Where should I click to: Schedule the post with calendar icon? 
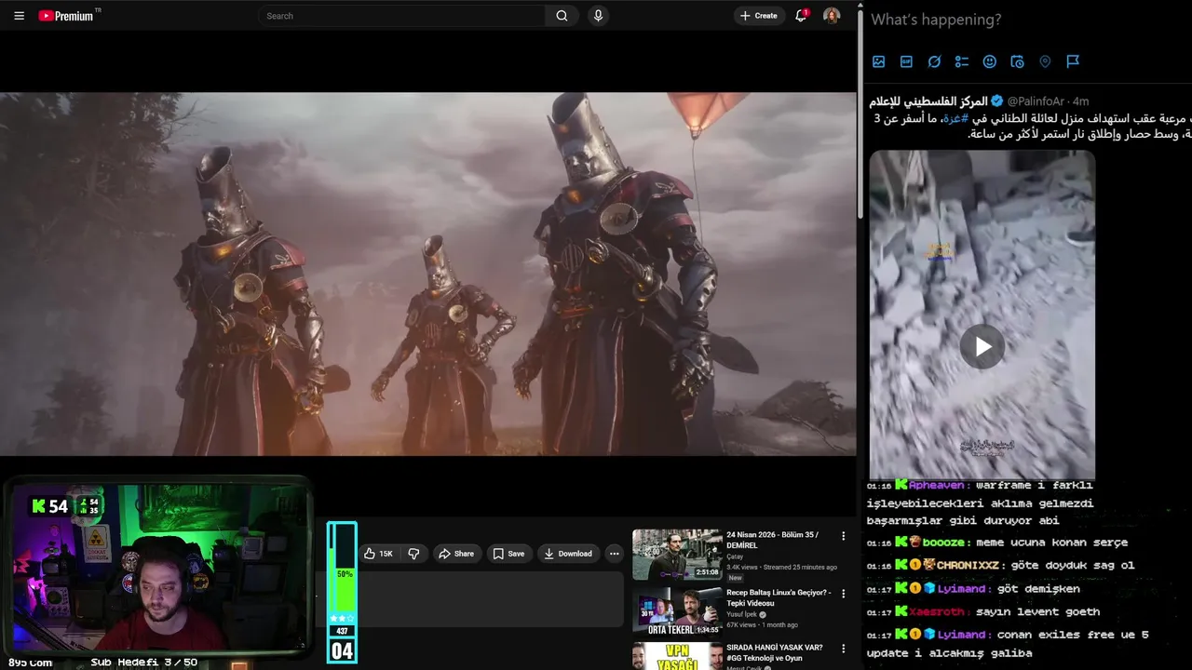point(1017,61)
